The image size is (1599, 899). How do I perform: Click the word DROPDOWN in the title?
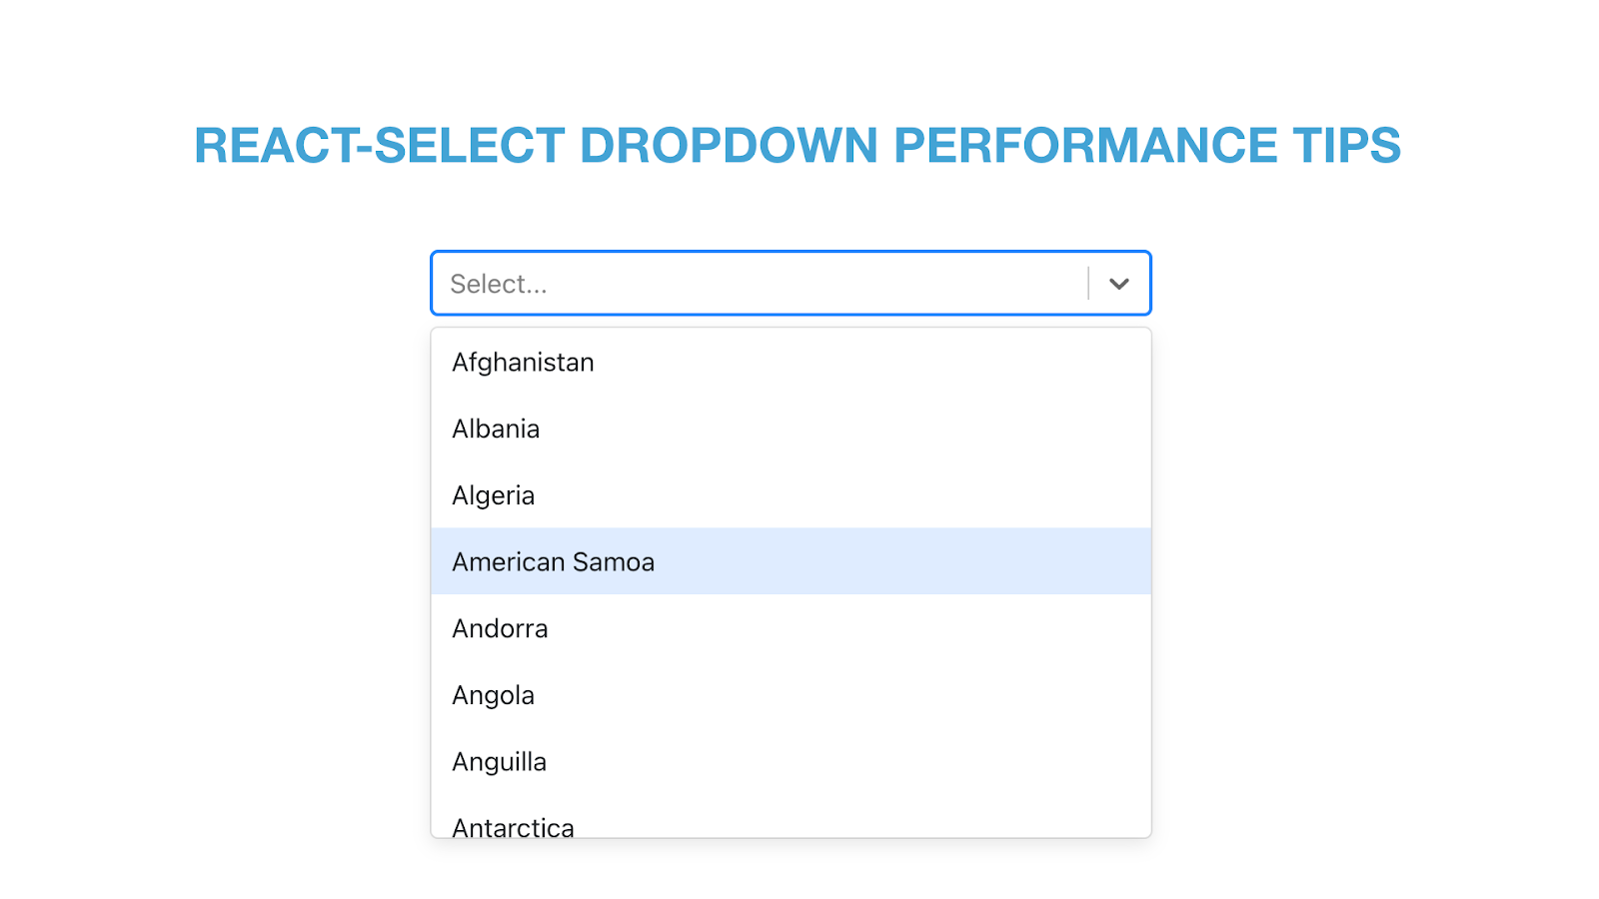click(x=730, y=146)
